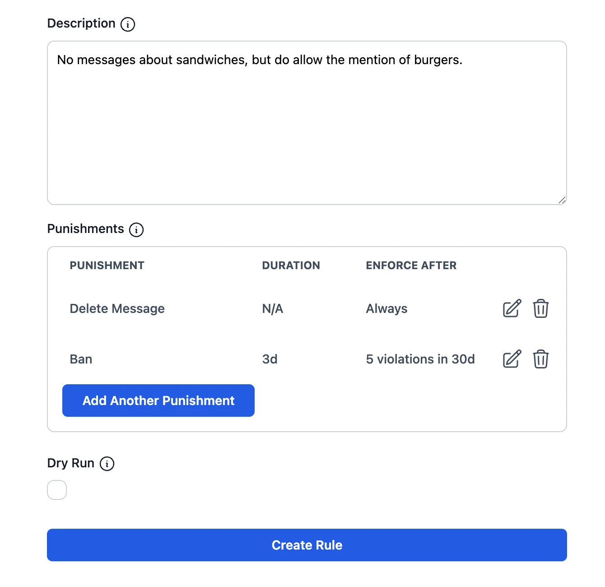Submit the form with Create Rule

tap(307, 545)
